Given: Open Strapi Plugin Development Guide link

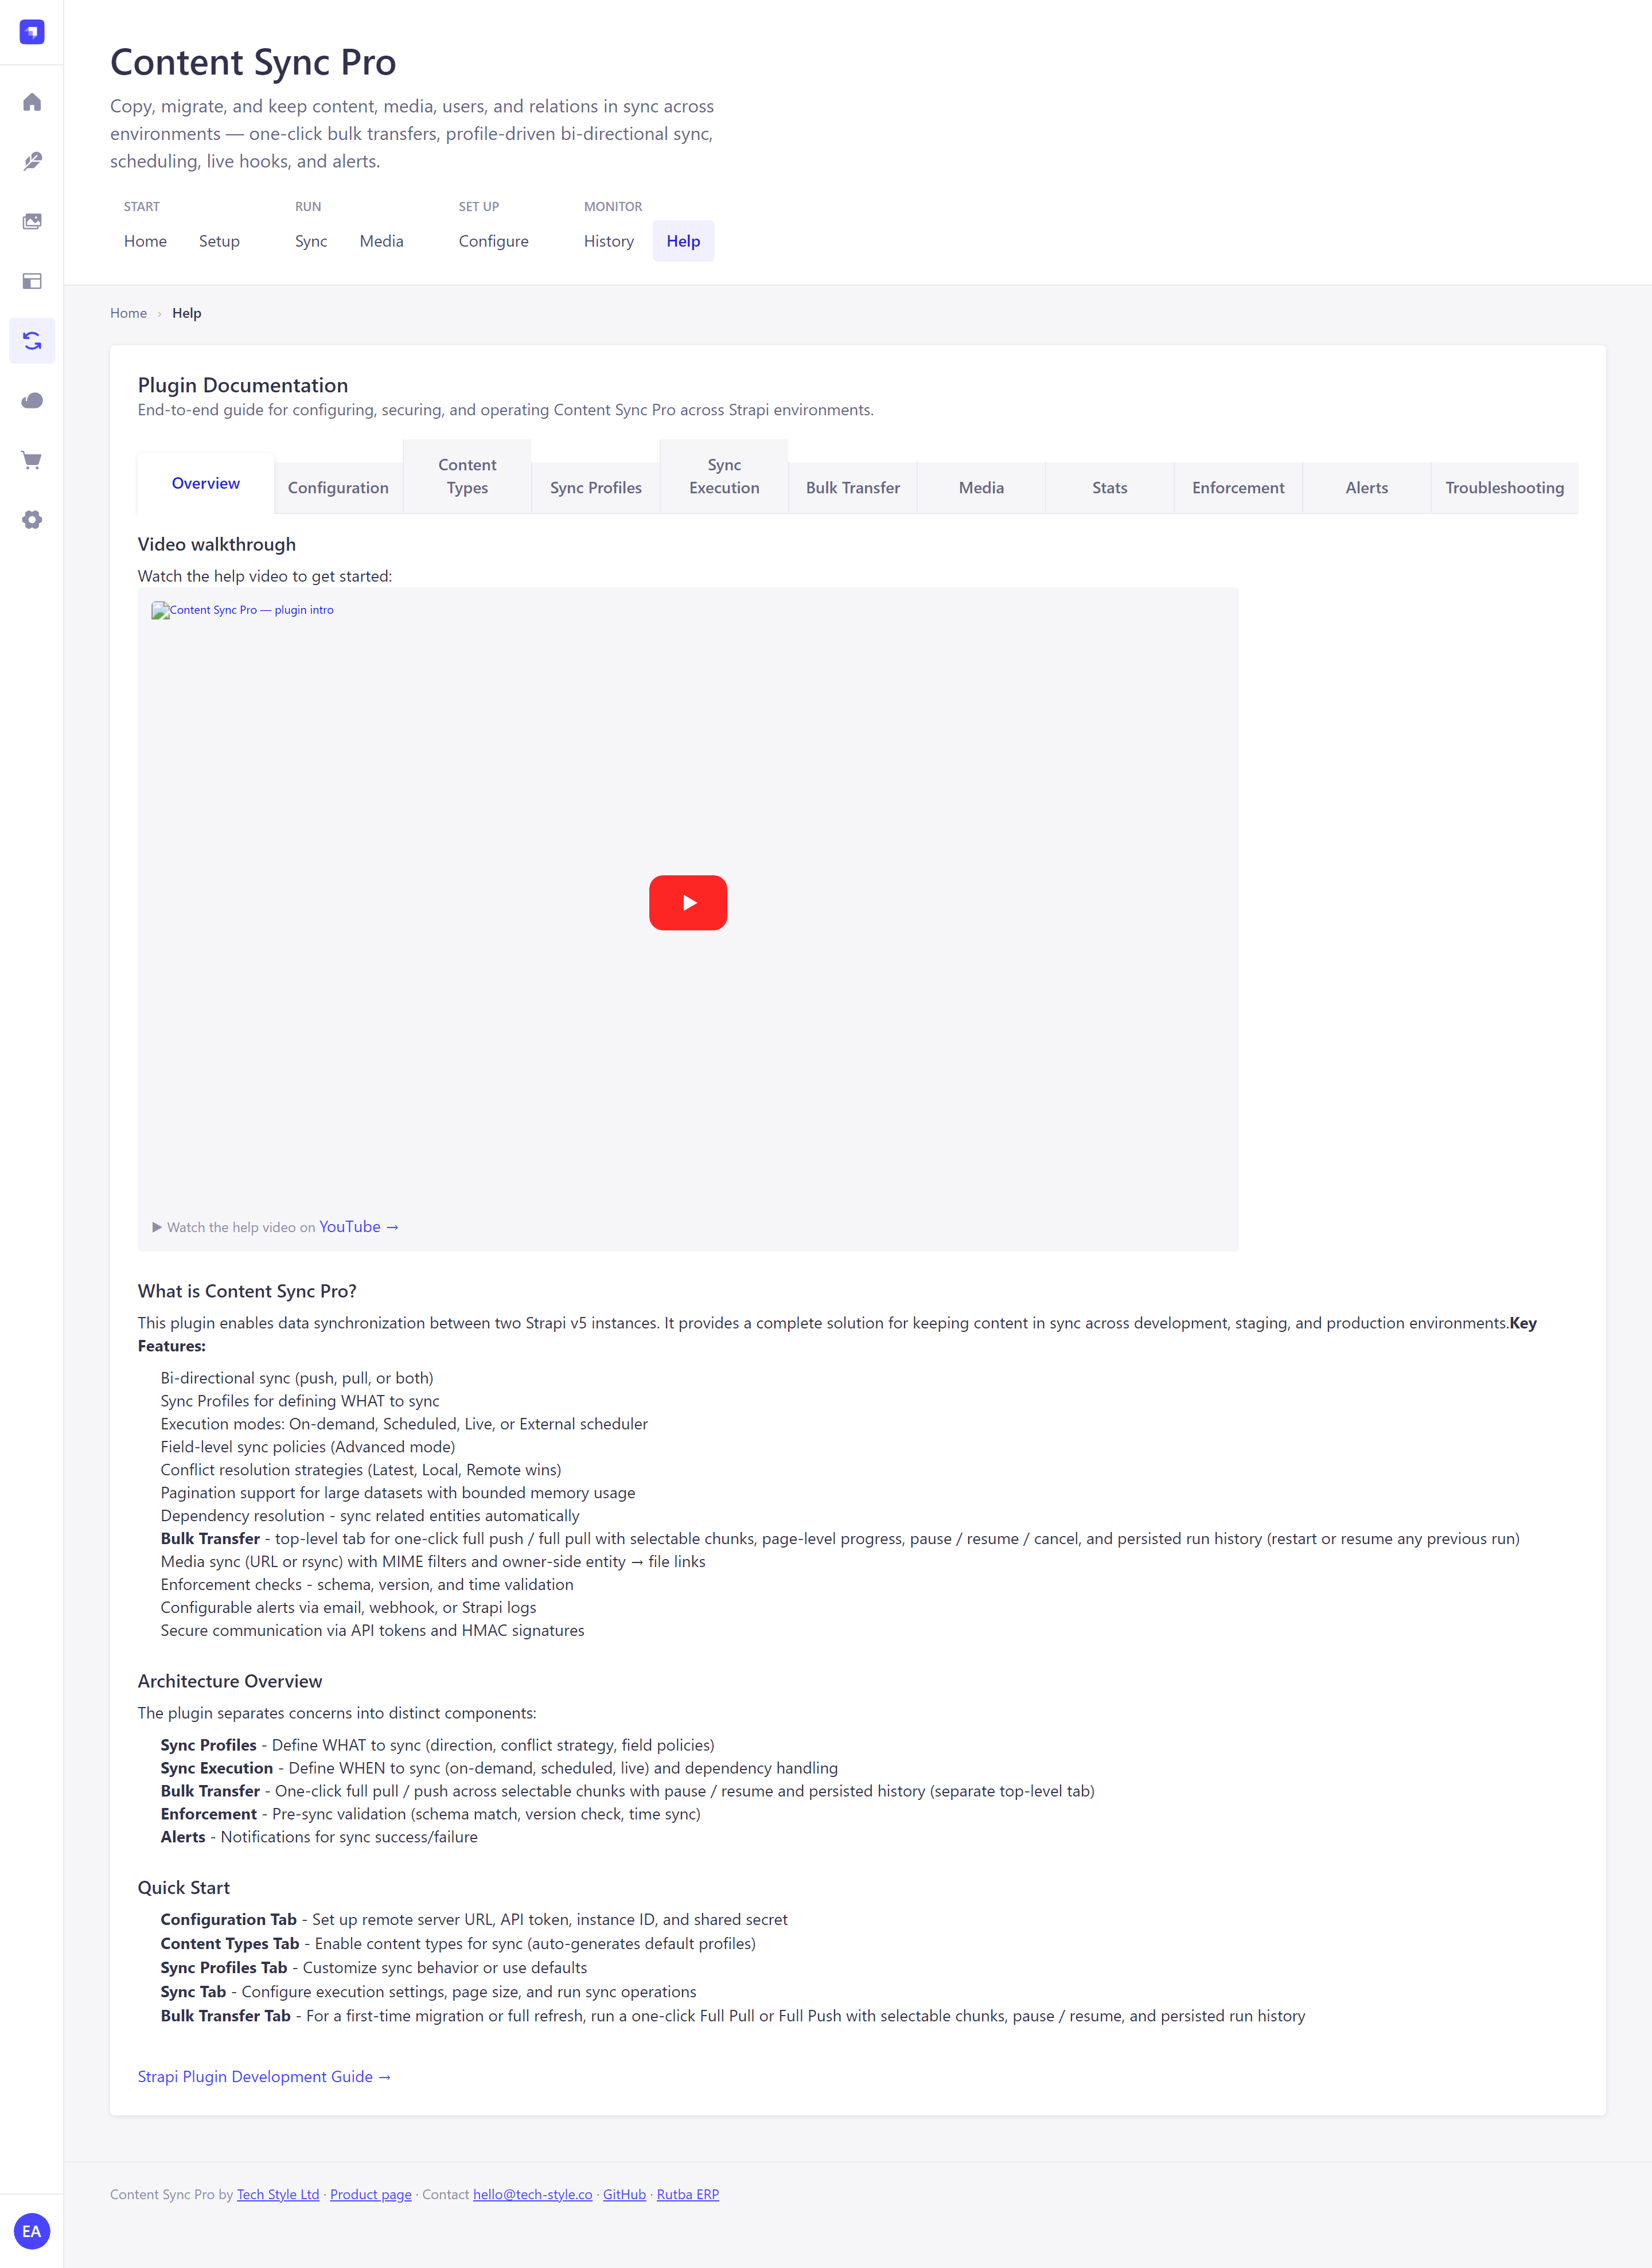Looking at the screenshot, I should click(x=264, y=2077).
